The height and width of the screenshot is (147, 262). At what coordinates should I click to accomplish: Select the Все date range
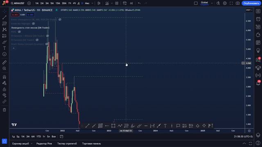[x=54, y=136]
